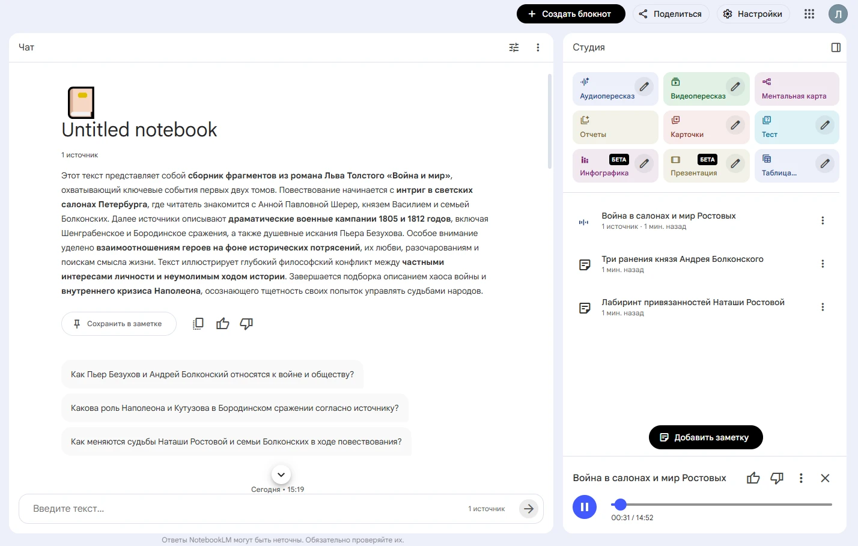Click the Добавить заметку button
The height and width of the screenshot is (546, 858).
click(x=706, y=437)
